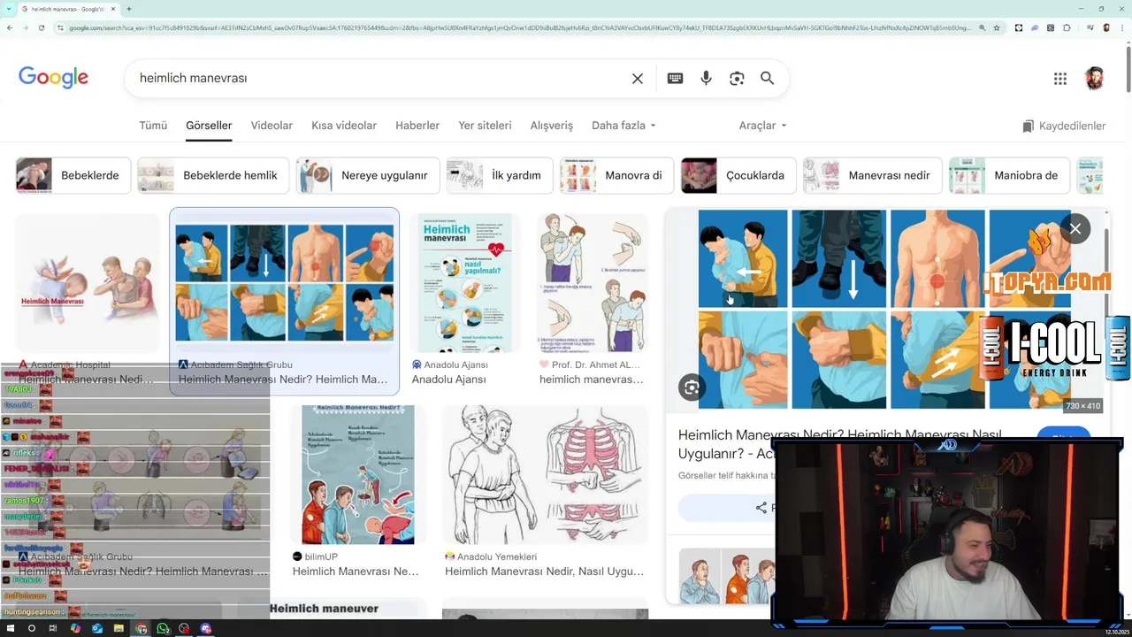Filter images by Çocuklarda chip
This screenshot has height=637, width=1132.
click(738, 175)
